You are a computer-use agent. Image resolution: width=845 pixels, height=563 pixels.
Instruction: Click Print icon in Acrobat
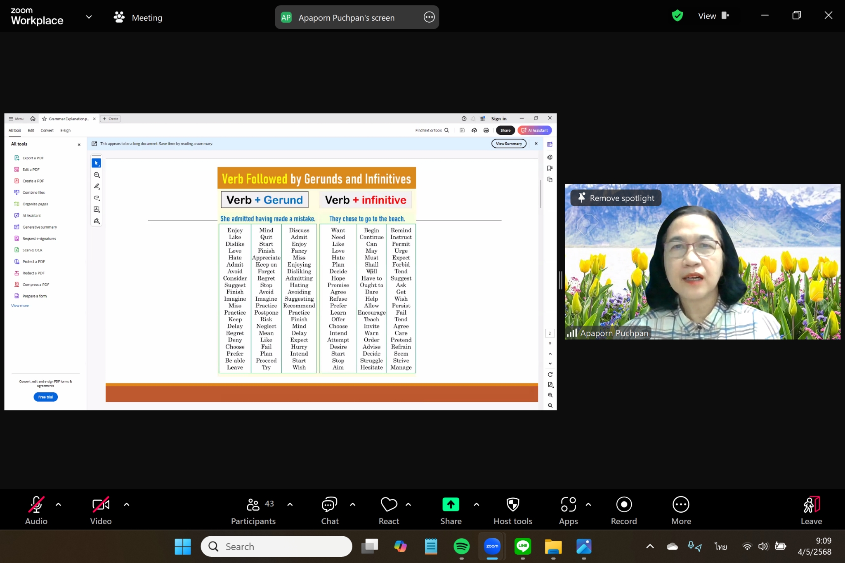click(486, 130)
